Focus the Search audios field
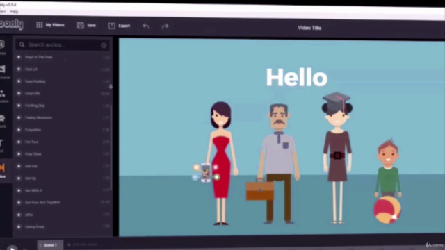Viewport: 445px width, 250px height. 63,44
